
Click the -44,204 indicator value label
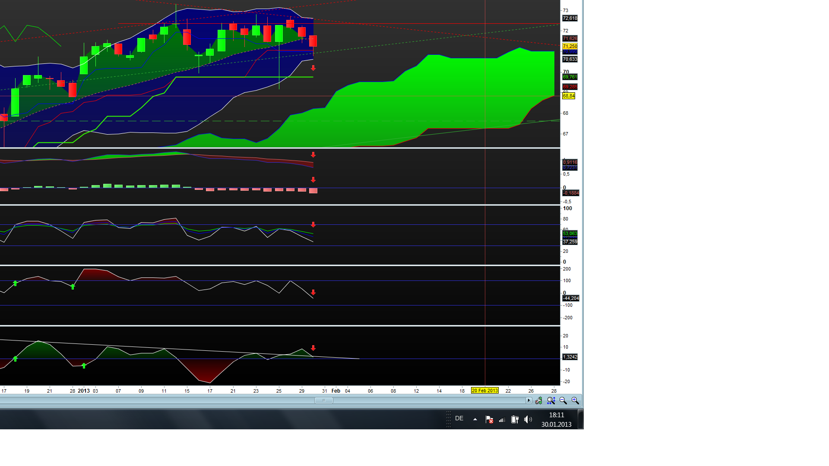(x=571, y=298)
